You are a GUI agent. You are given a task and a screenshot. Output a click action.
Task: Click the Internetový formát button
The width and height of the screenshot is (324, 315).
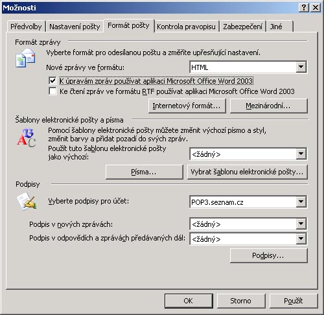coord(187,106)
